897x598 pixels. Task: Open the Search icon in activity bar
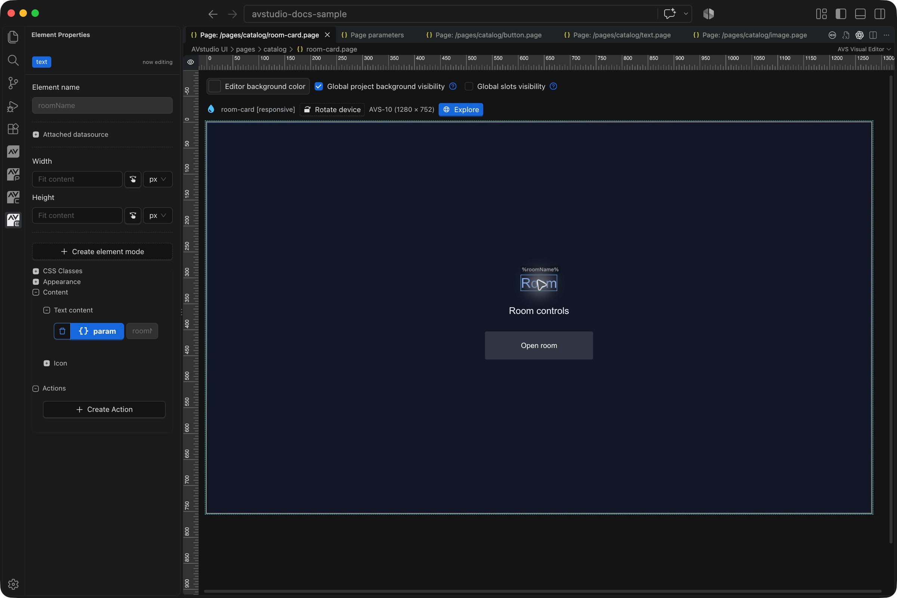(x=13, y=60)
